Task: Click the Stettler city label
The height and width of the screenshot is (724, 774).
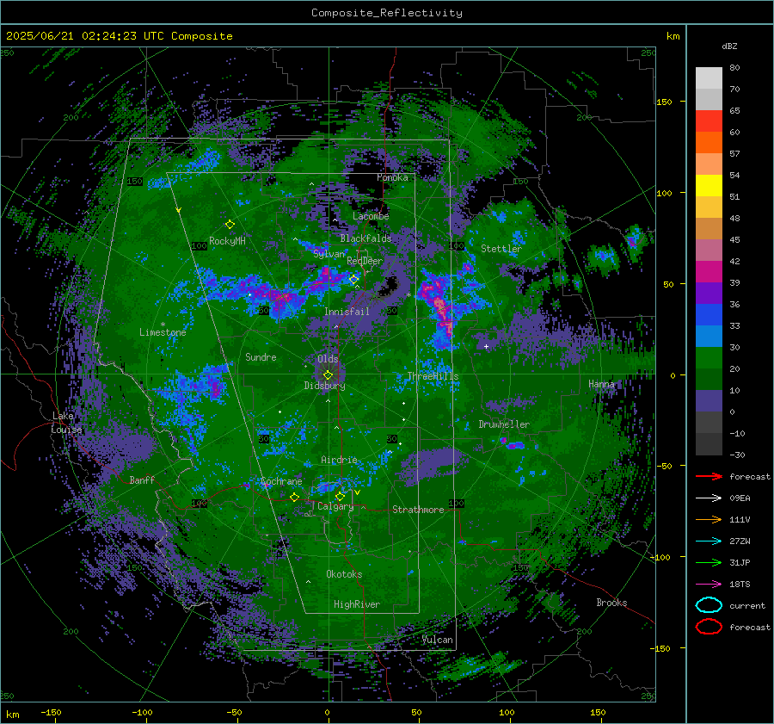Action: 501,249
